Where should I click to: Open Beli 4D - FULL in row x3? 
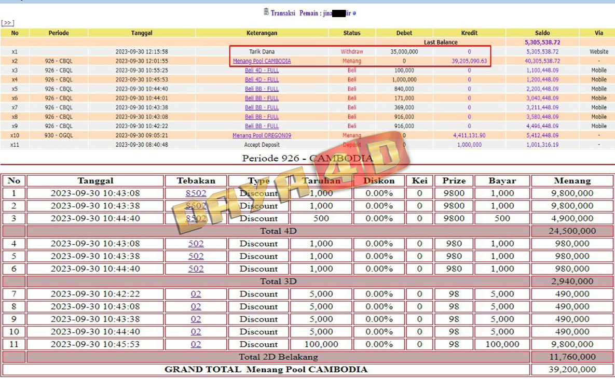click(262, 71)
